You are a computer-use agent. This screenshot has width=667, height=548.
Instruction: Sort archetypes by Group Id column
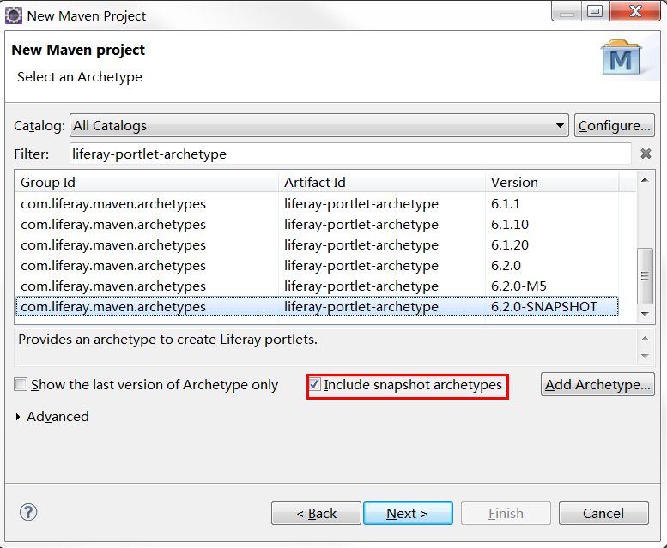pyautogui.click(x=148, y=182)
